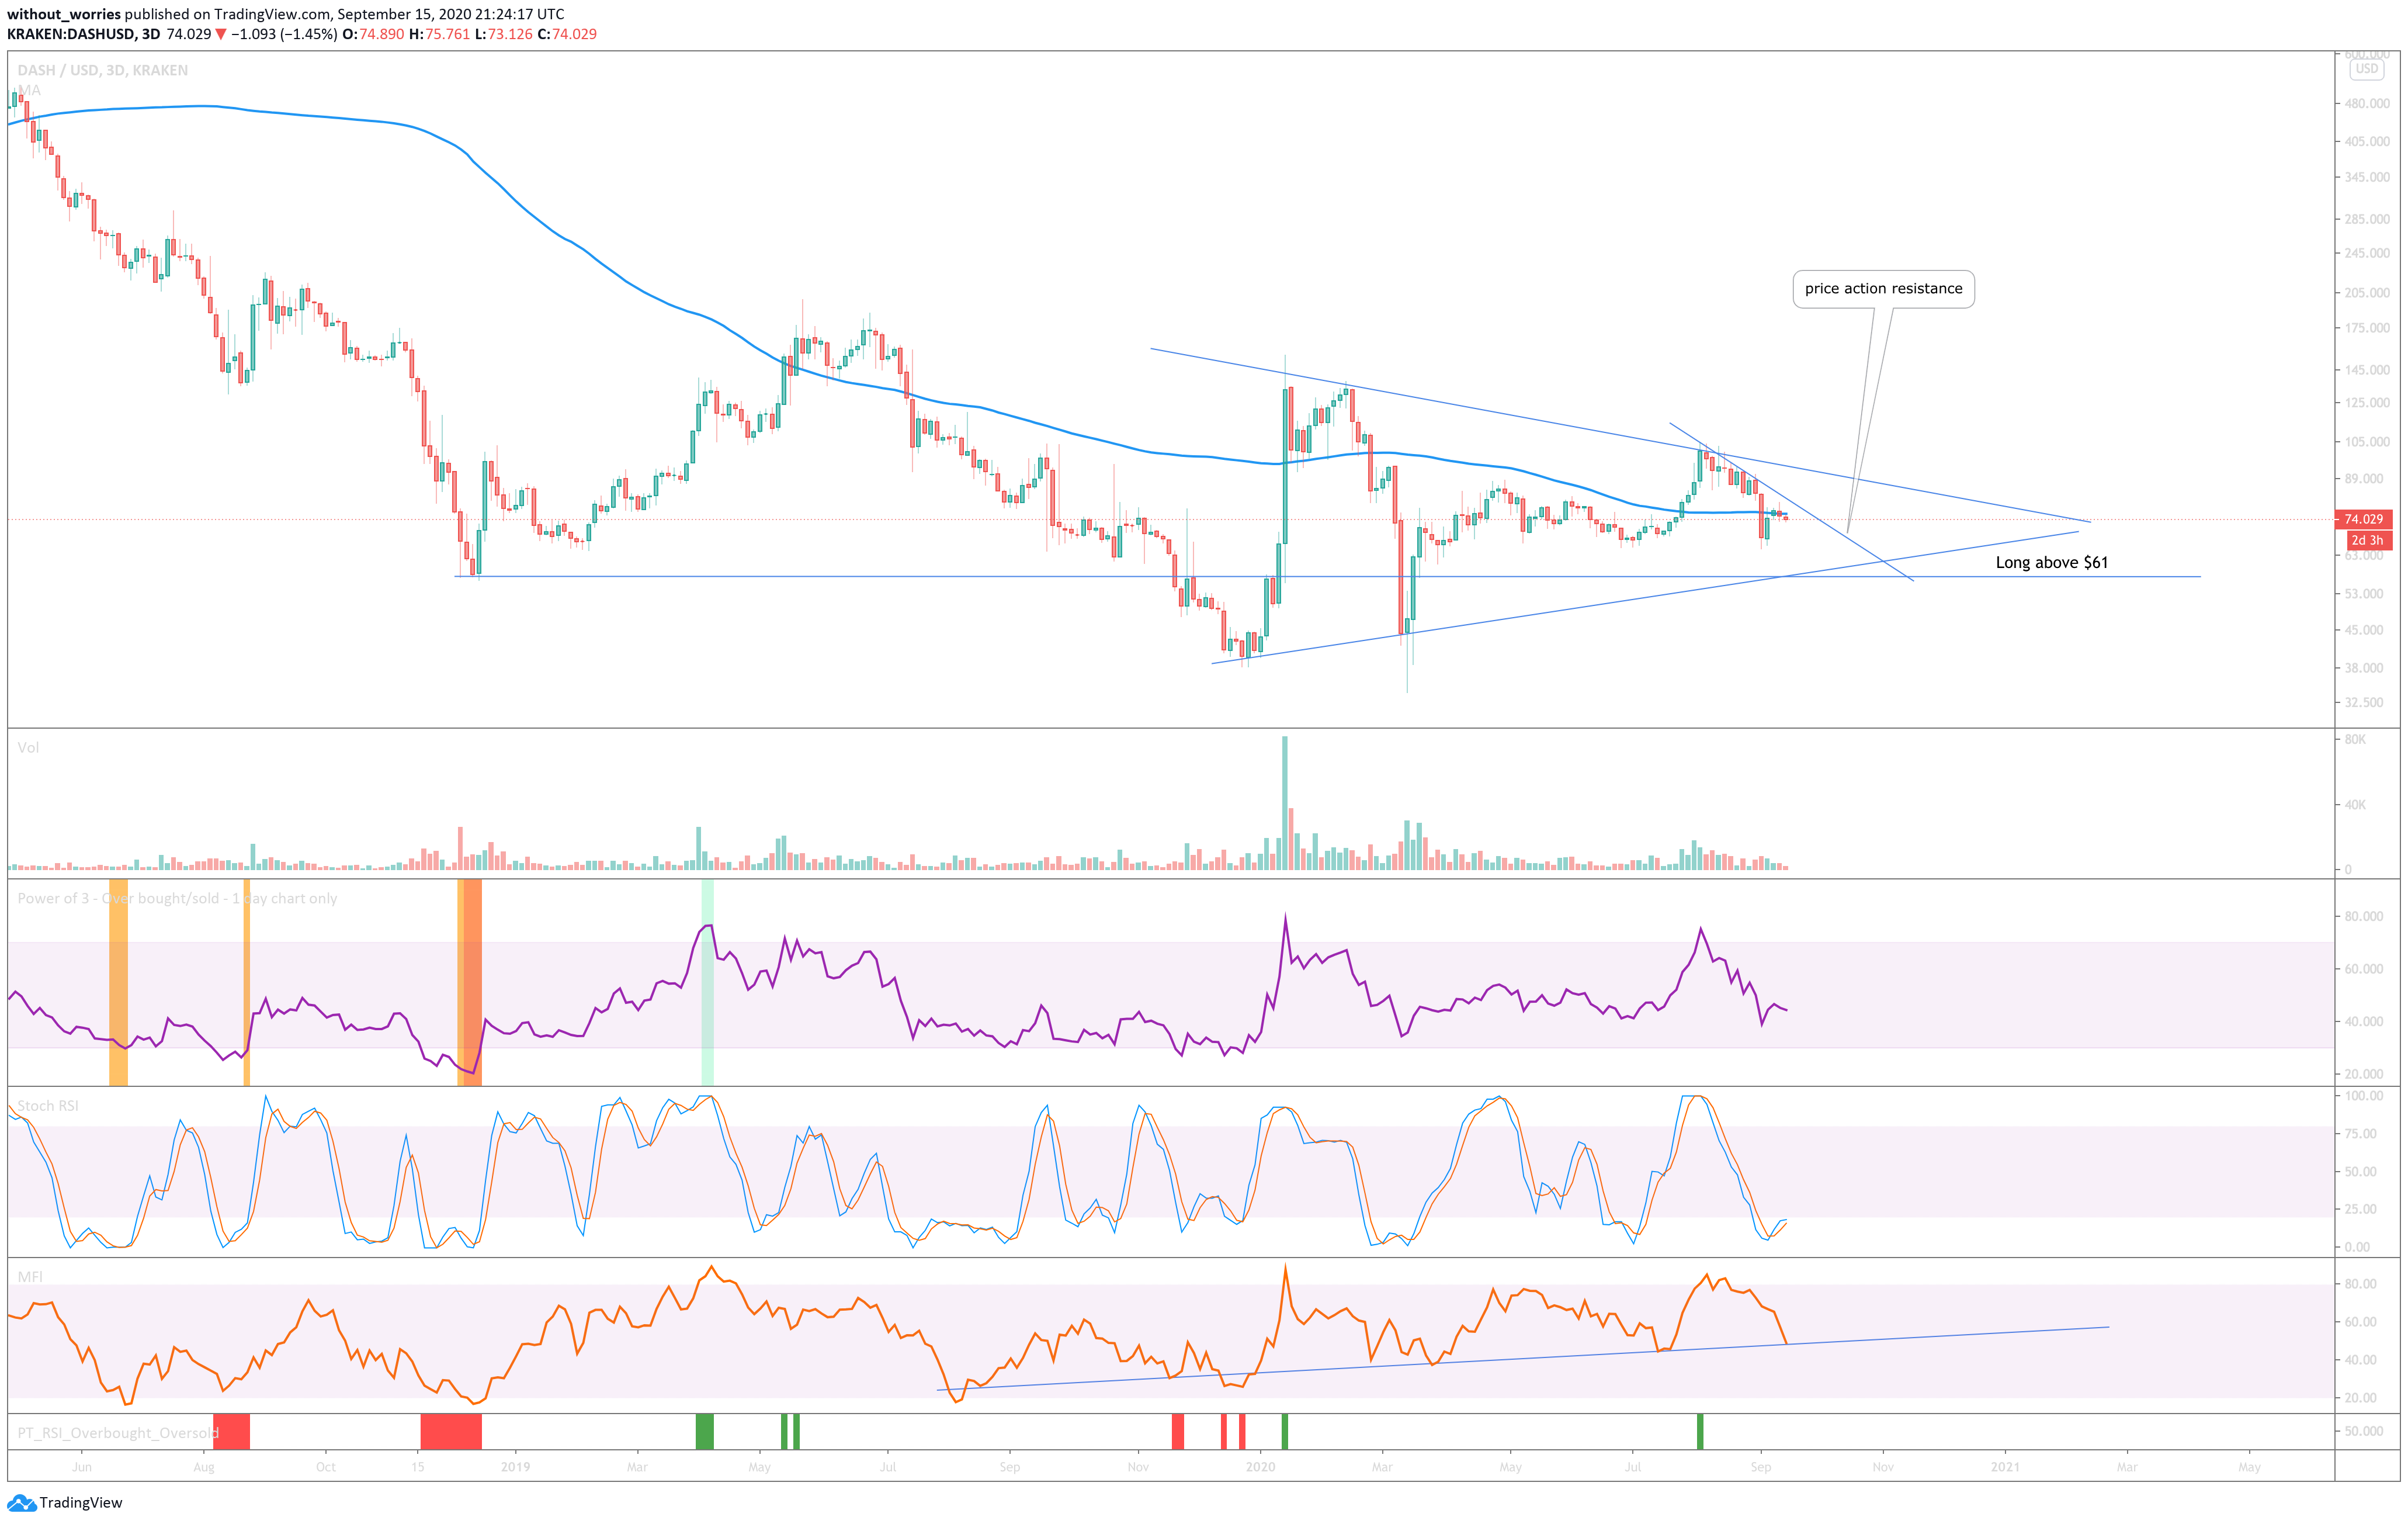Click the 480.000 price axis value
2408x1524 pixels.
coord(2366,104)
